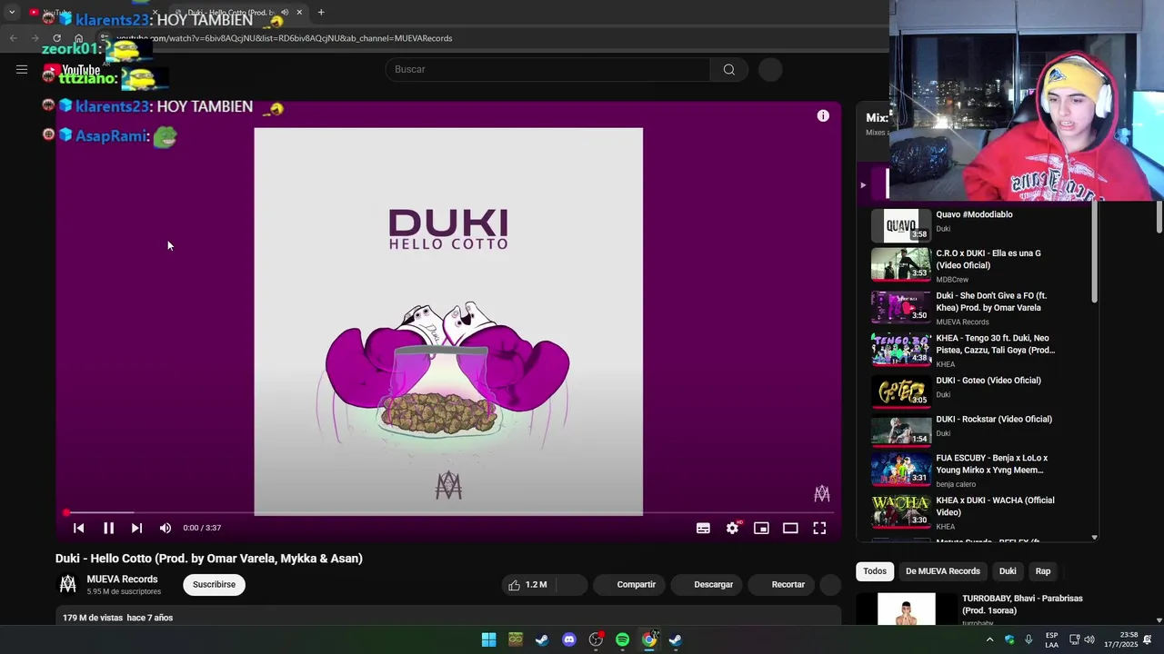Select the Todos filter chip
Image resolution: width=1164 pixels, height=654 pixels.
tap(875, 571)
